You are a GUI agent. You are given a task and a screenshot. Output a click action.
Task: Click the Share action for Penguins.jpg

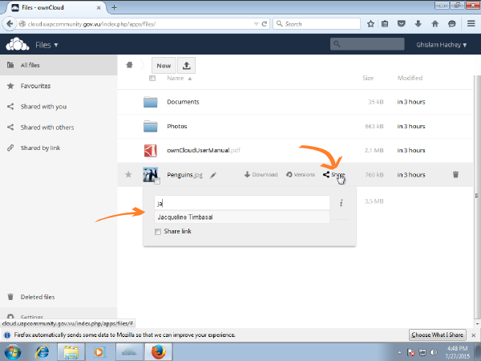333,175
